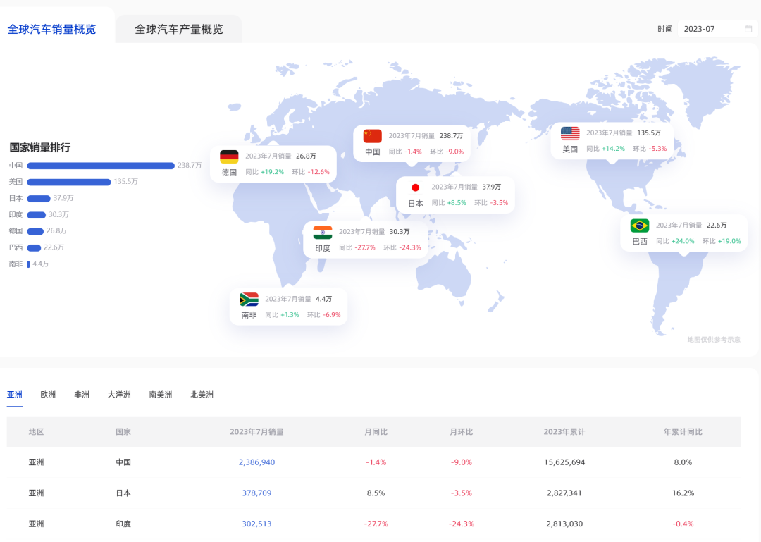Click India sales figure 302,513 link
This screenshot has width=761, height=542.
pos(256,524)
